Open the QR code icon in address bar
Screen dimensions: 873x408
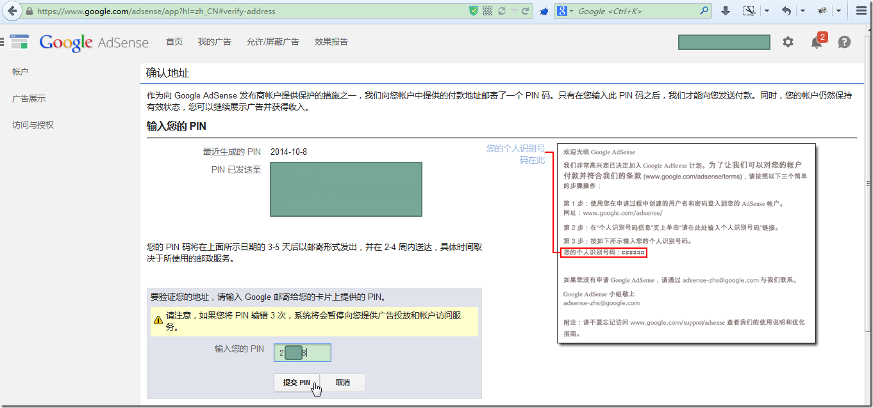coord(488,11)
